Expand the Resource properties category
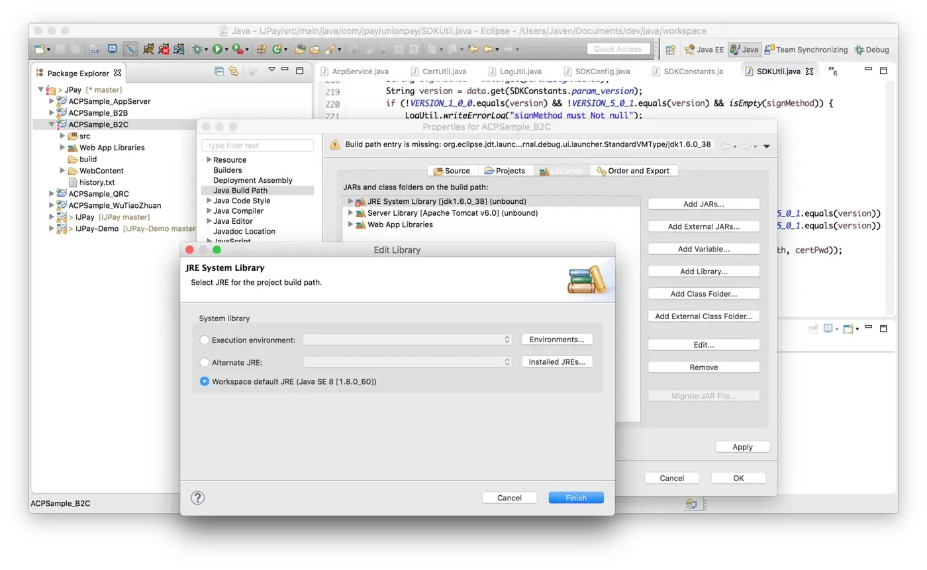The width and height of the screenshot is (927, 570). [209, 160]
